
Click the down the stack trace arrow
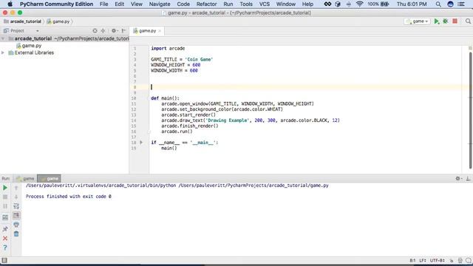(x=16, y=197)
